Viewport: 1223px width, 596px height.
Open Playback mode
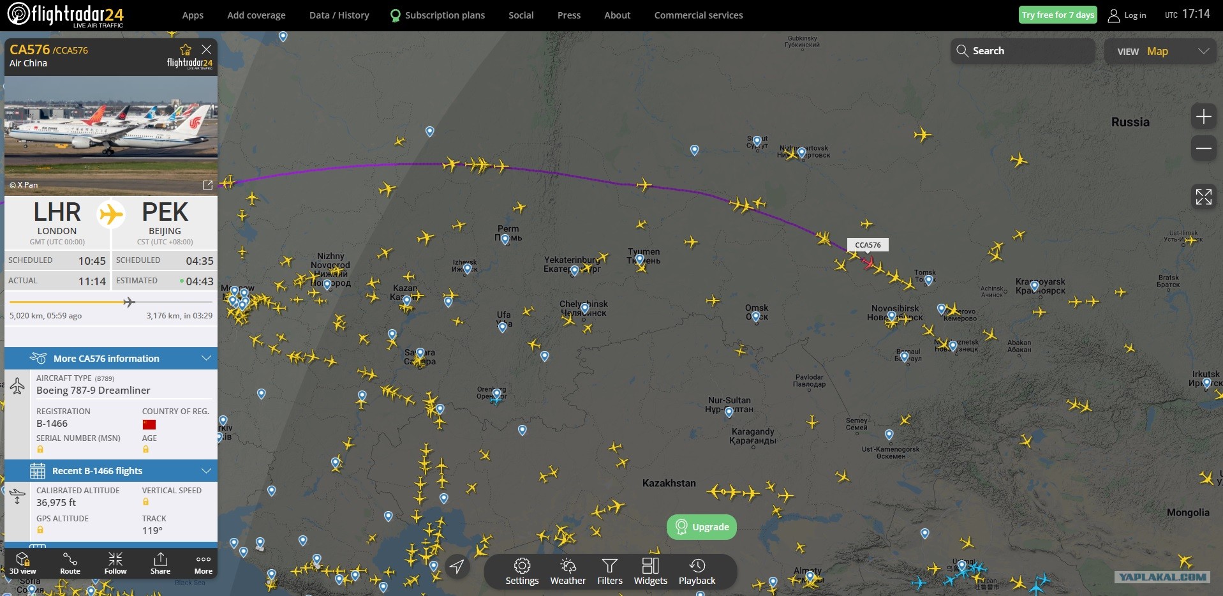click(x=697, y=572)
